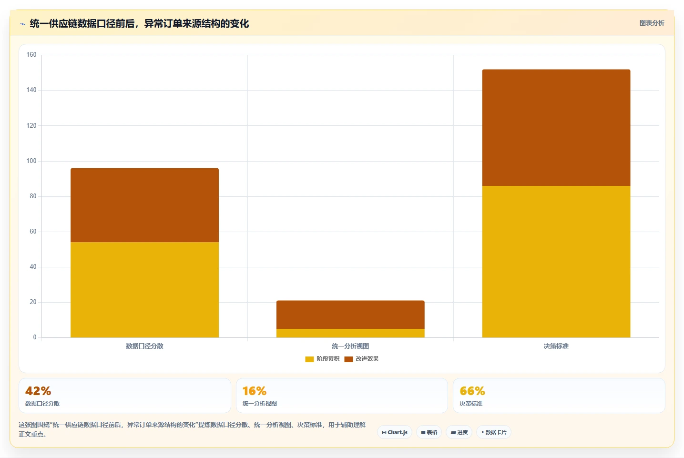Click yellow 阶段累积 bar for 数据口径分散
684x458 pixels.
click(144, 290)
